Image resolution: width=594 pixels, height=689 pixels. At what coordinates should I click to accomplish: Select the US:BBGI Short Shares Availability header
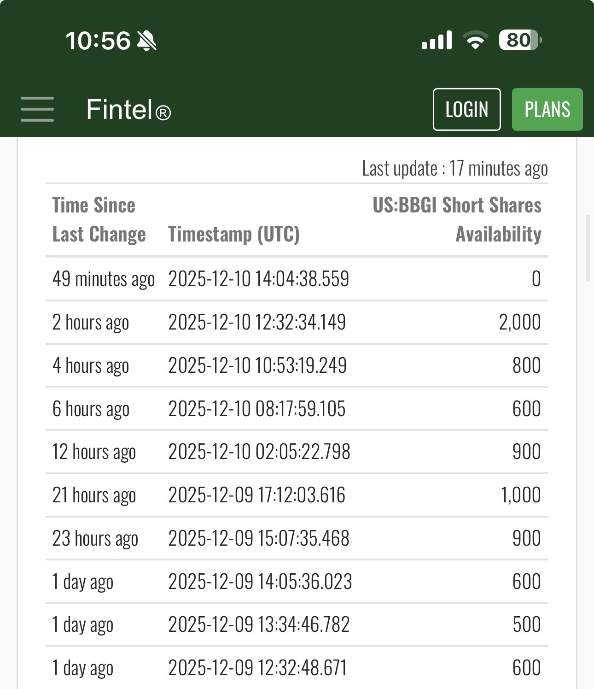click(457, 219)
